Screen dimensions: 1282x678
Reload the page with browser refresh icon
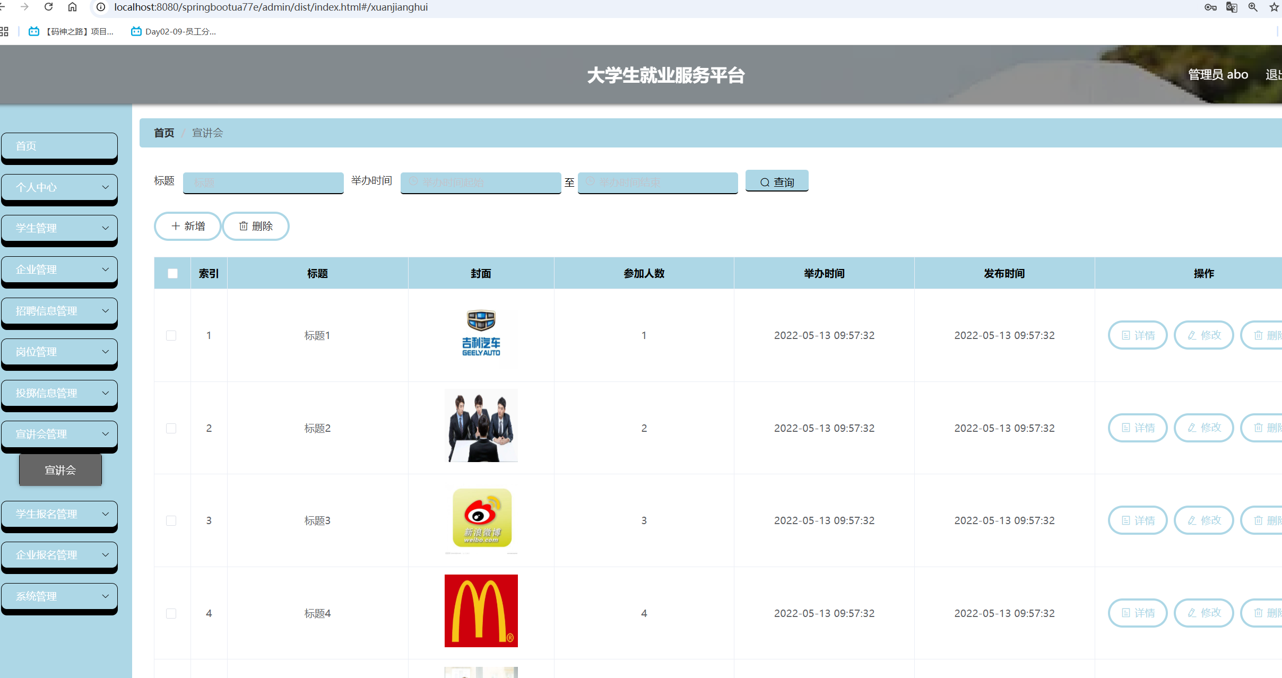click(x=48, y=7)
